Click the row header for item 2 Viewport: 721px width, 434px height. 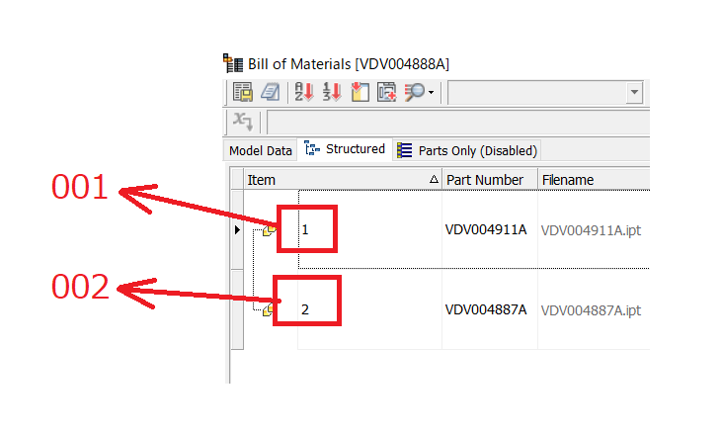[237, 309]
